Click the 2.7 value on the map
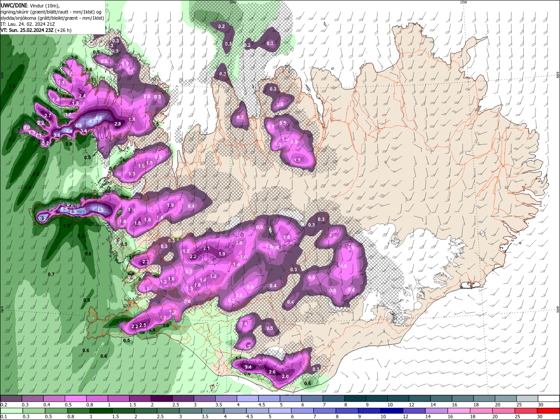 click(x=48, y=115)
